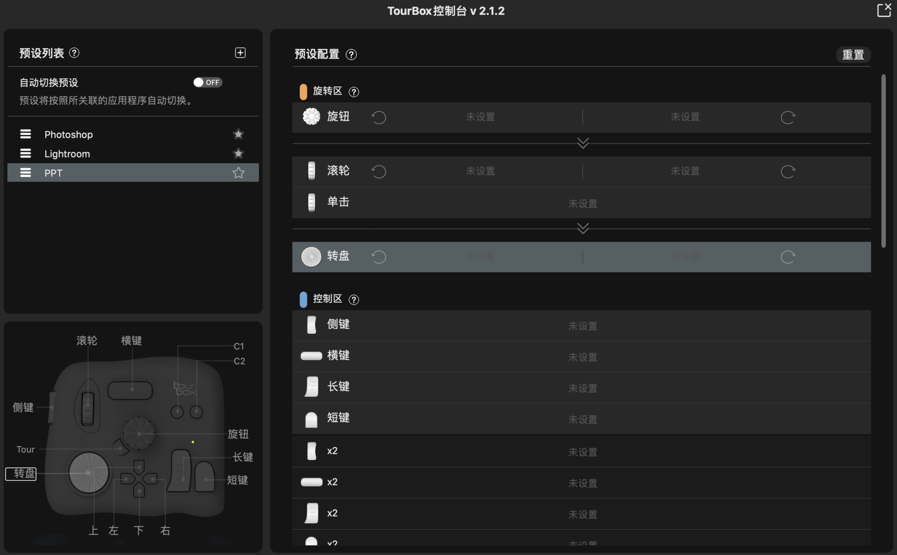Set 旋钮 counter-clockwise rotation action
The image size is (897, 555).
pyautogui.click(x=379, y=117)
